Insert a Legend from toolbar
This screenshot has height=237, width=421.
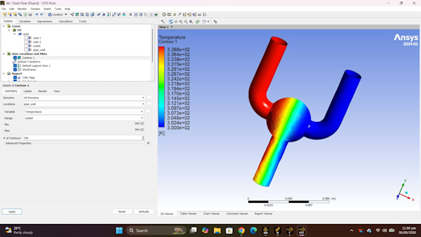109,14
